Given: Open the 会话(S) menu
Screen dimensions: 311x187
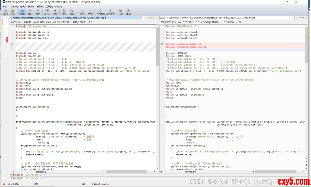Looking at the screenshot, I should click(6, 6).
